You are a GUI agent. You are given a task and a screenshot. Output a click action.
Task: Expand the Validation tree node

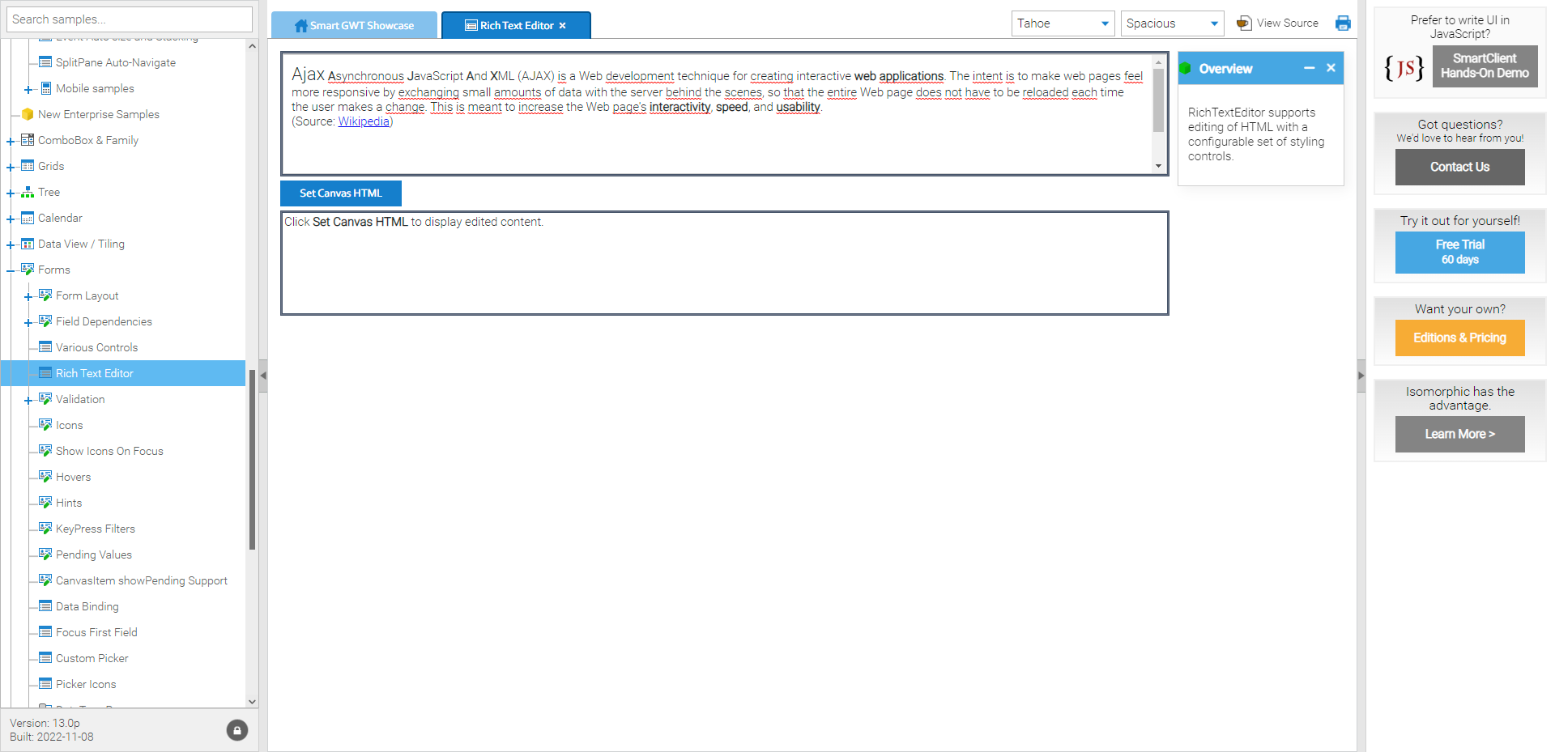(x=28, y=400)
